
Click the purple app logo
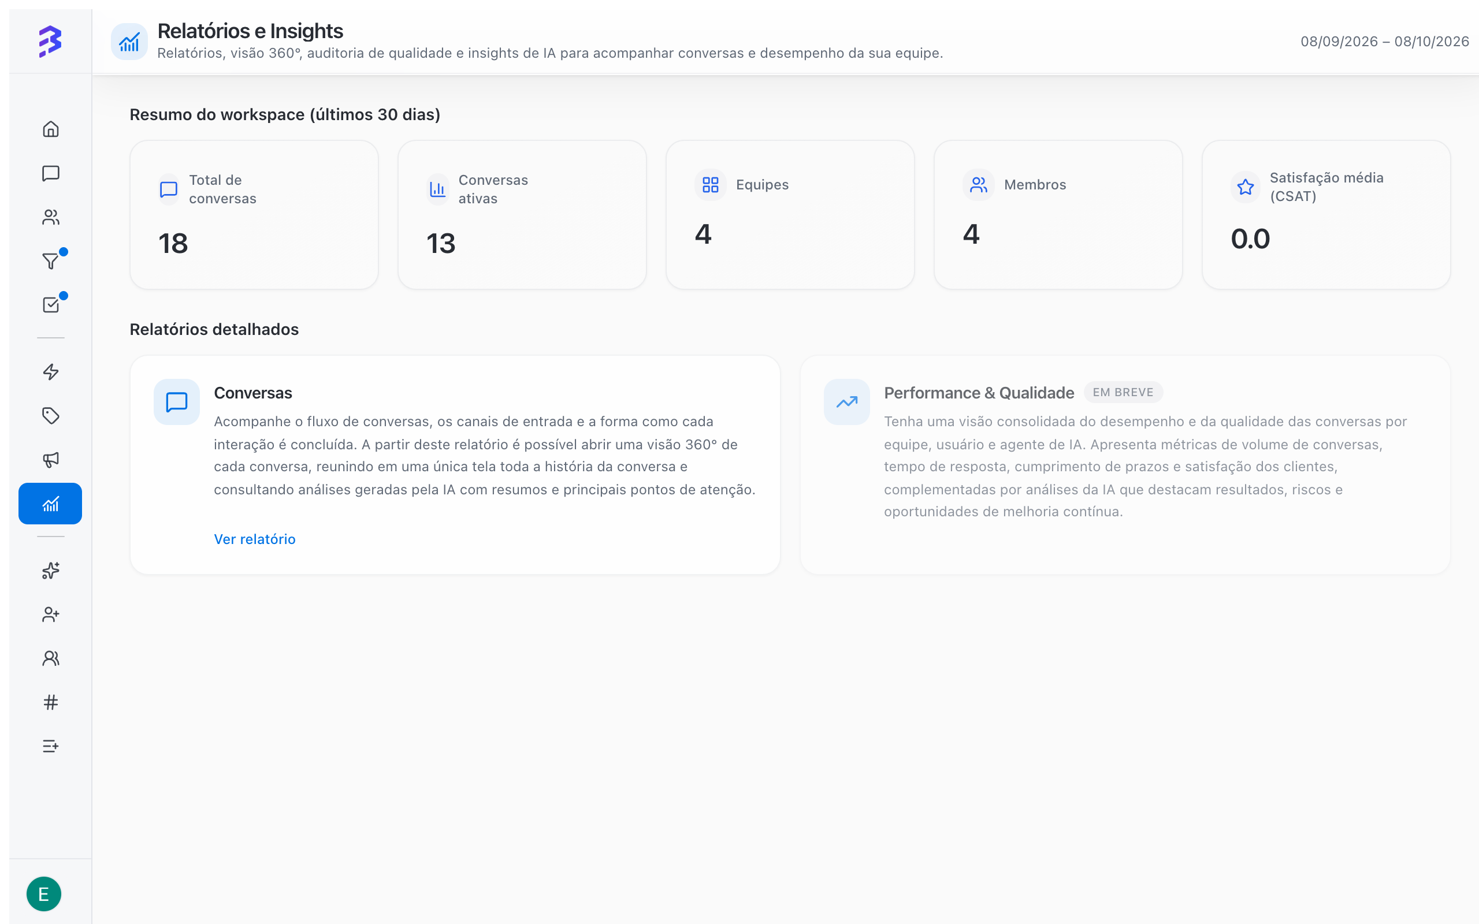[x=50, y=42]
